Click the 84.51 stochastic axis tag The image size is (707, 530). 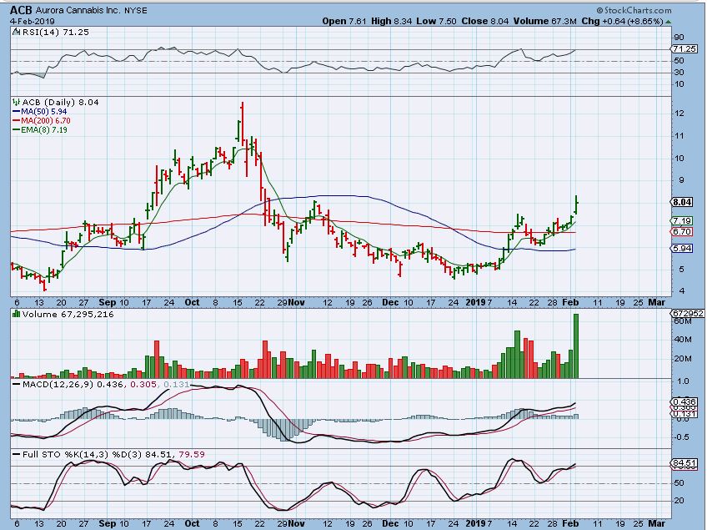[x=684, y=462]
